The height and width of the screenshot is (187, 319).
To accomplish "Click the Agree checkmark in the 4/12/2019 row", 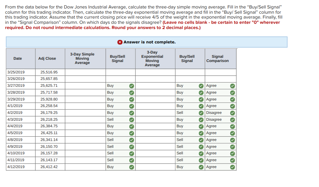I will (x=233, y=167).
